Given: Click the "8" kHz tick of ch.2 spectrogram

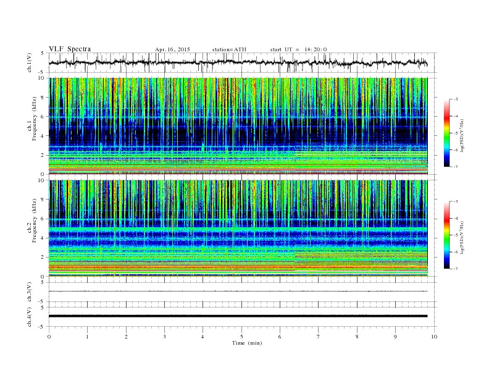Looking at the screenshot, I should coord(43,199).
